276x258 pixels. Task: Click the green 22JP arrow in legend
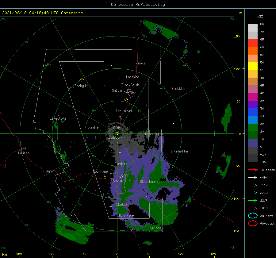253,200
